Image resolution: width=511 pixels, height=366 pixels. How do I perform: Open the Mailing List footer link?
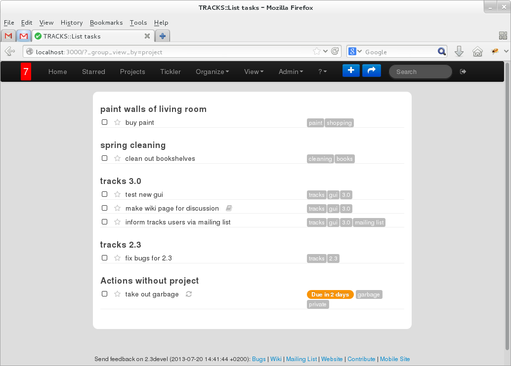301,359
